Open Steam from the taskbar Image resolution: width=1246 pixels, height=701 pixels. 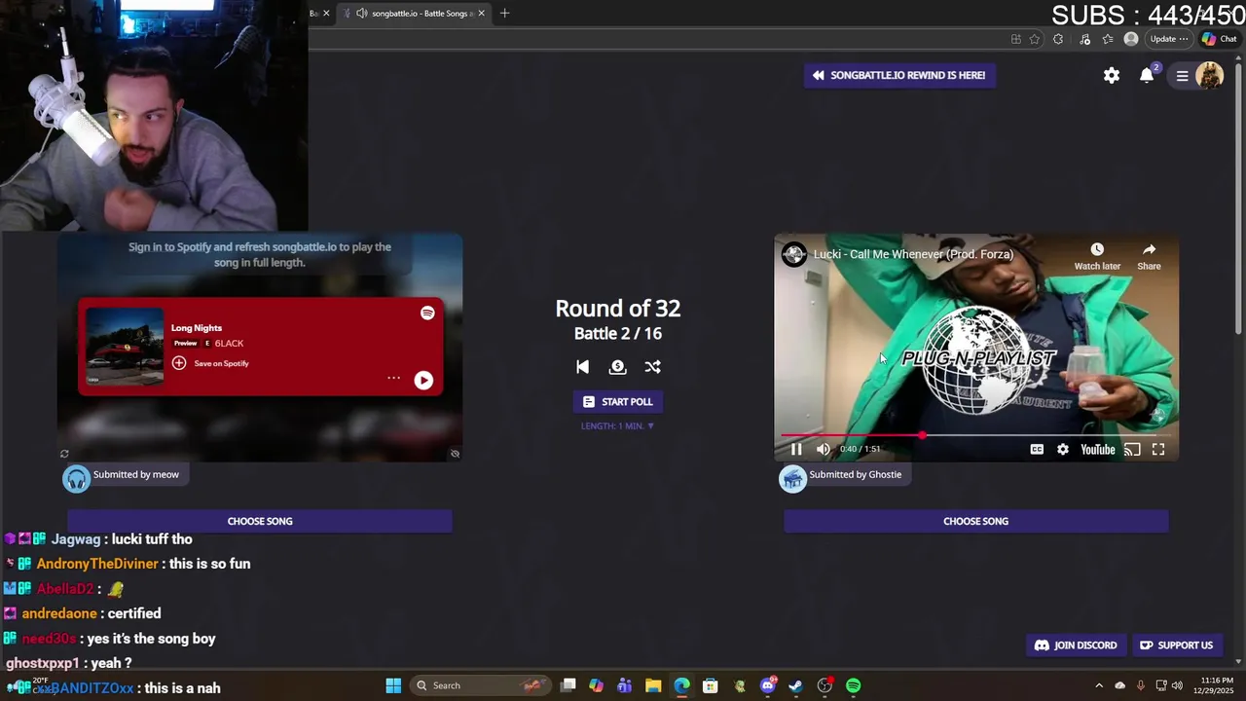pos(796,685)
